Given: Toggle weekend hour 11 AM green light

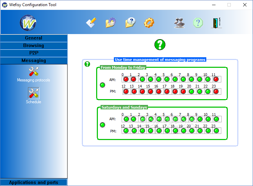Looking at the screenshot, I should (216, 119).
